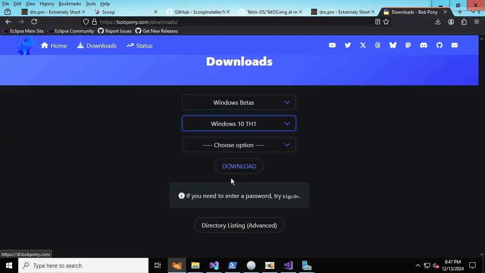Open the Windows Start menu

pos(9,265)
